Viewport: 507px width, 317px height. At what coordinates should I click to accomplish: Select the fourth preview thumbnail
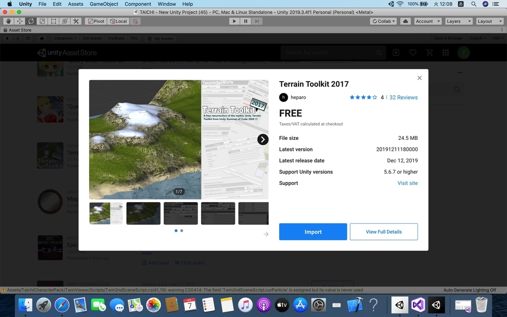click(218, 213)
